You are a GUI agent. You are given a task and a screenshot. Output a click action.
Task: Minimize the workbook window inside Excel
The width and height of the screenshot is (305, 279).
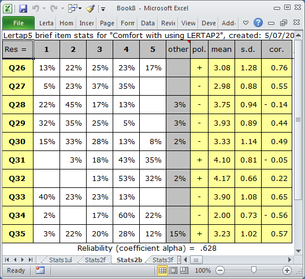click(x=271, y=24)
